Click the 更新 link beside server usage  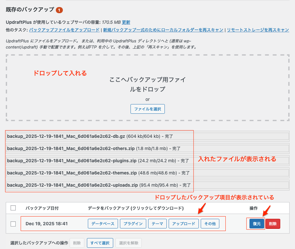coord(126,22)
